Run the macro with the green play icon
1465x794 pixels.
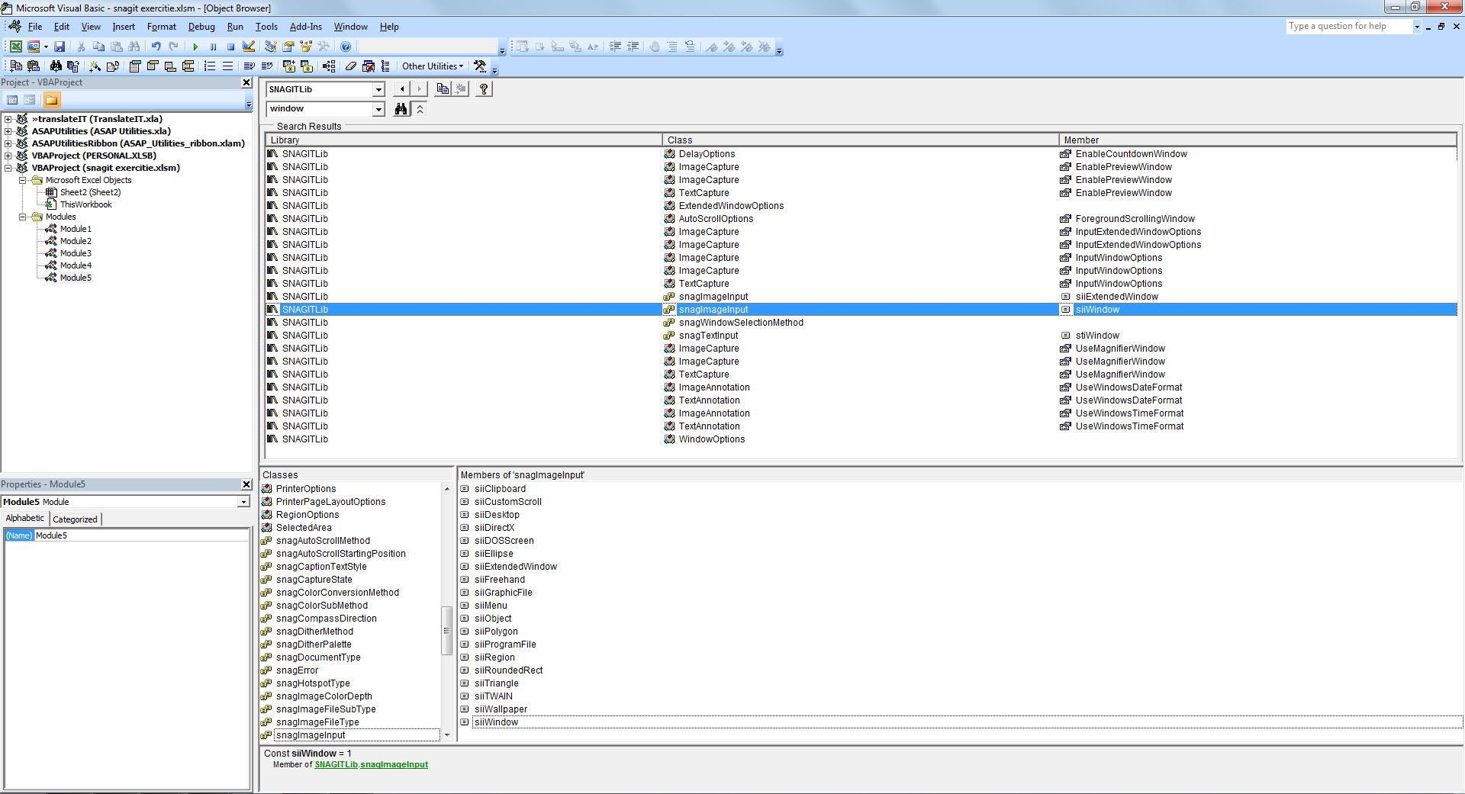[195, 47]
